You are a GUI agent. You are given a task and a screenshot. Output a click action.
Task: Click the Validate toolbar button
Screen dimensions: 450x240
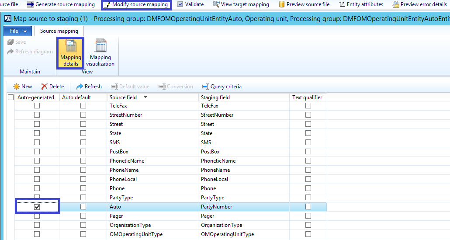click(190, 4)
